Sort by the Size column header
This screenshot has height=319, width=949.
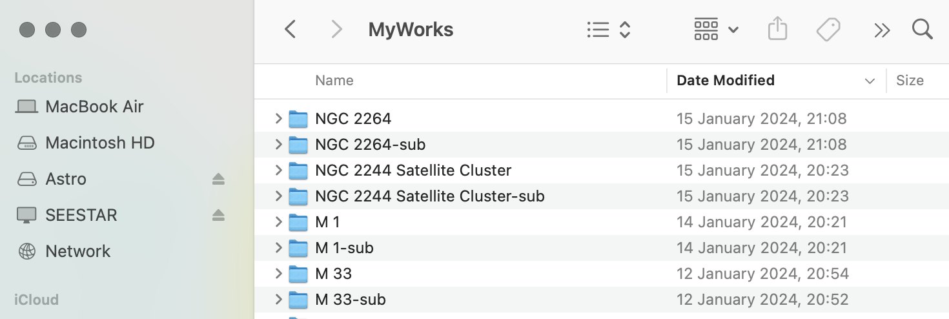click(x=910, y=81)
